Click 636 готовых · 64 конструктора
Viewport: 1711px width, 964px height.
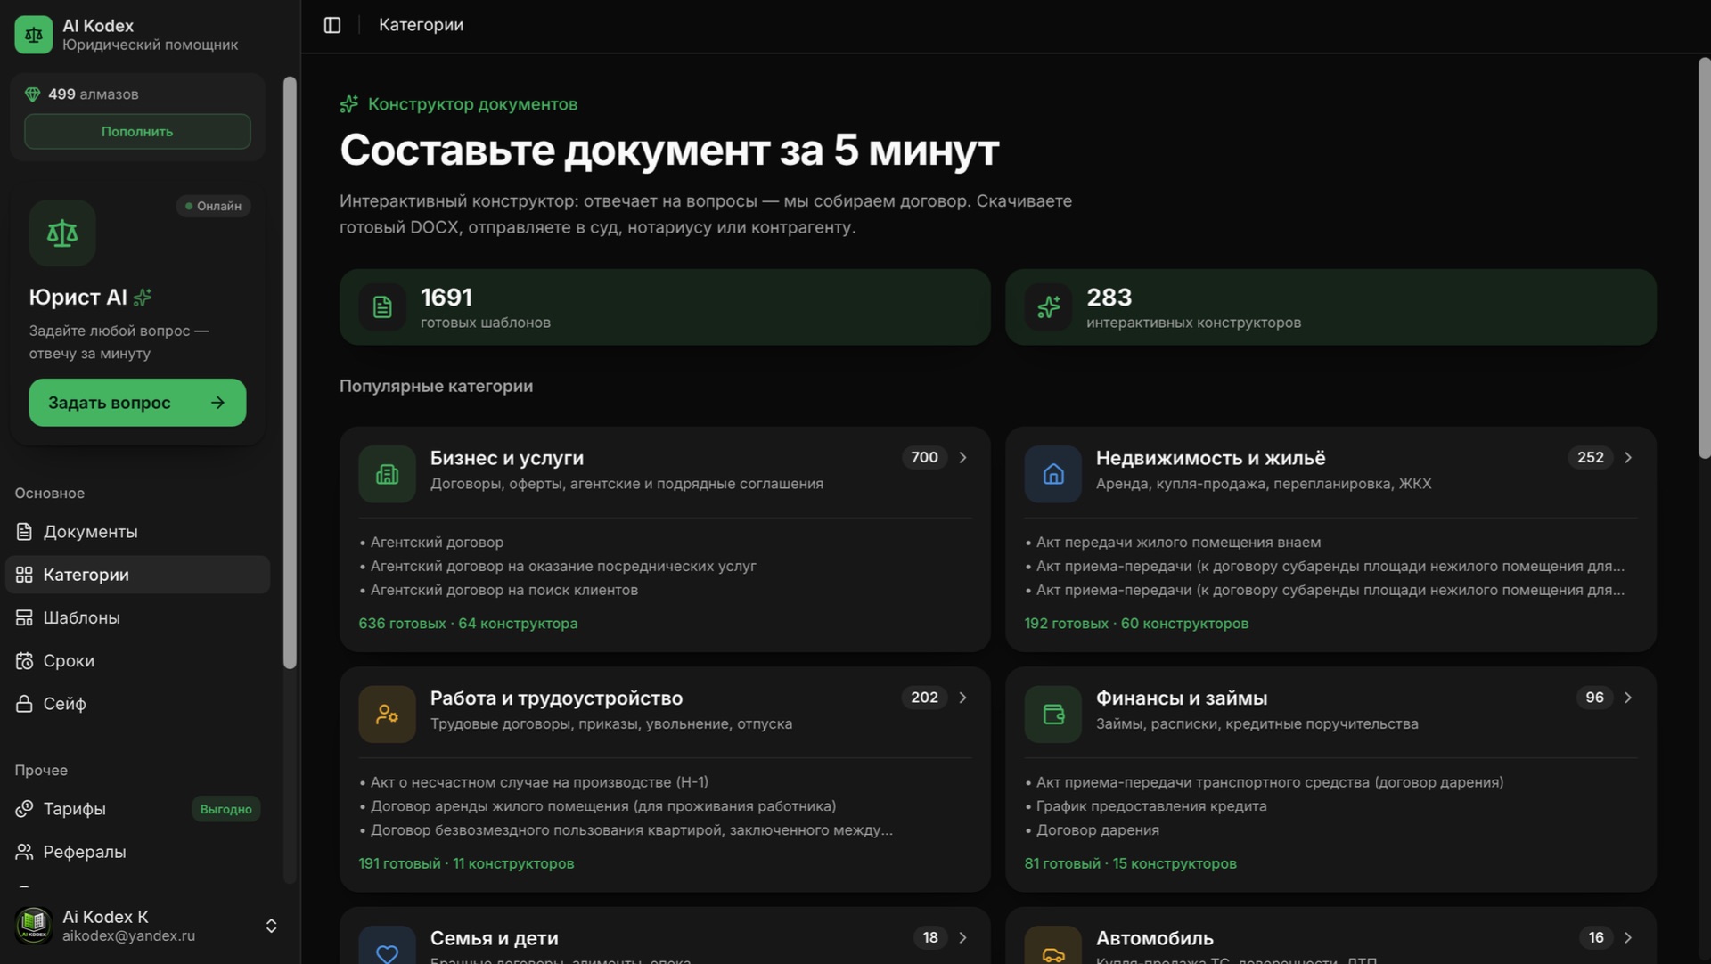coord(468,624)
